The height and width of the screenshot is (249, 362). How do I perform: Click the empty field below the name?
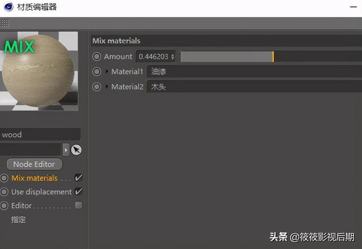[31, 150]
